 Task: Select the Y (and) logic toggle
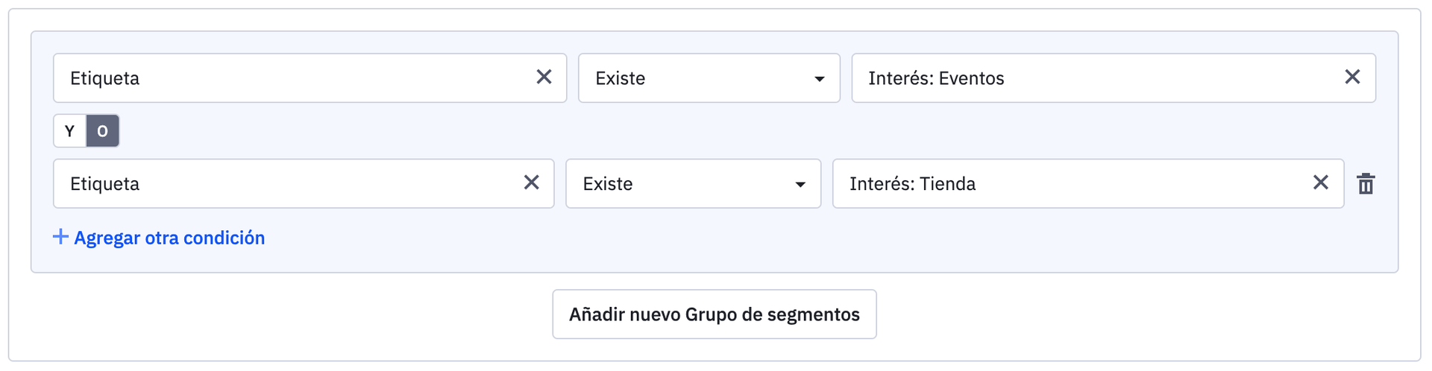70,131
